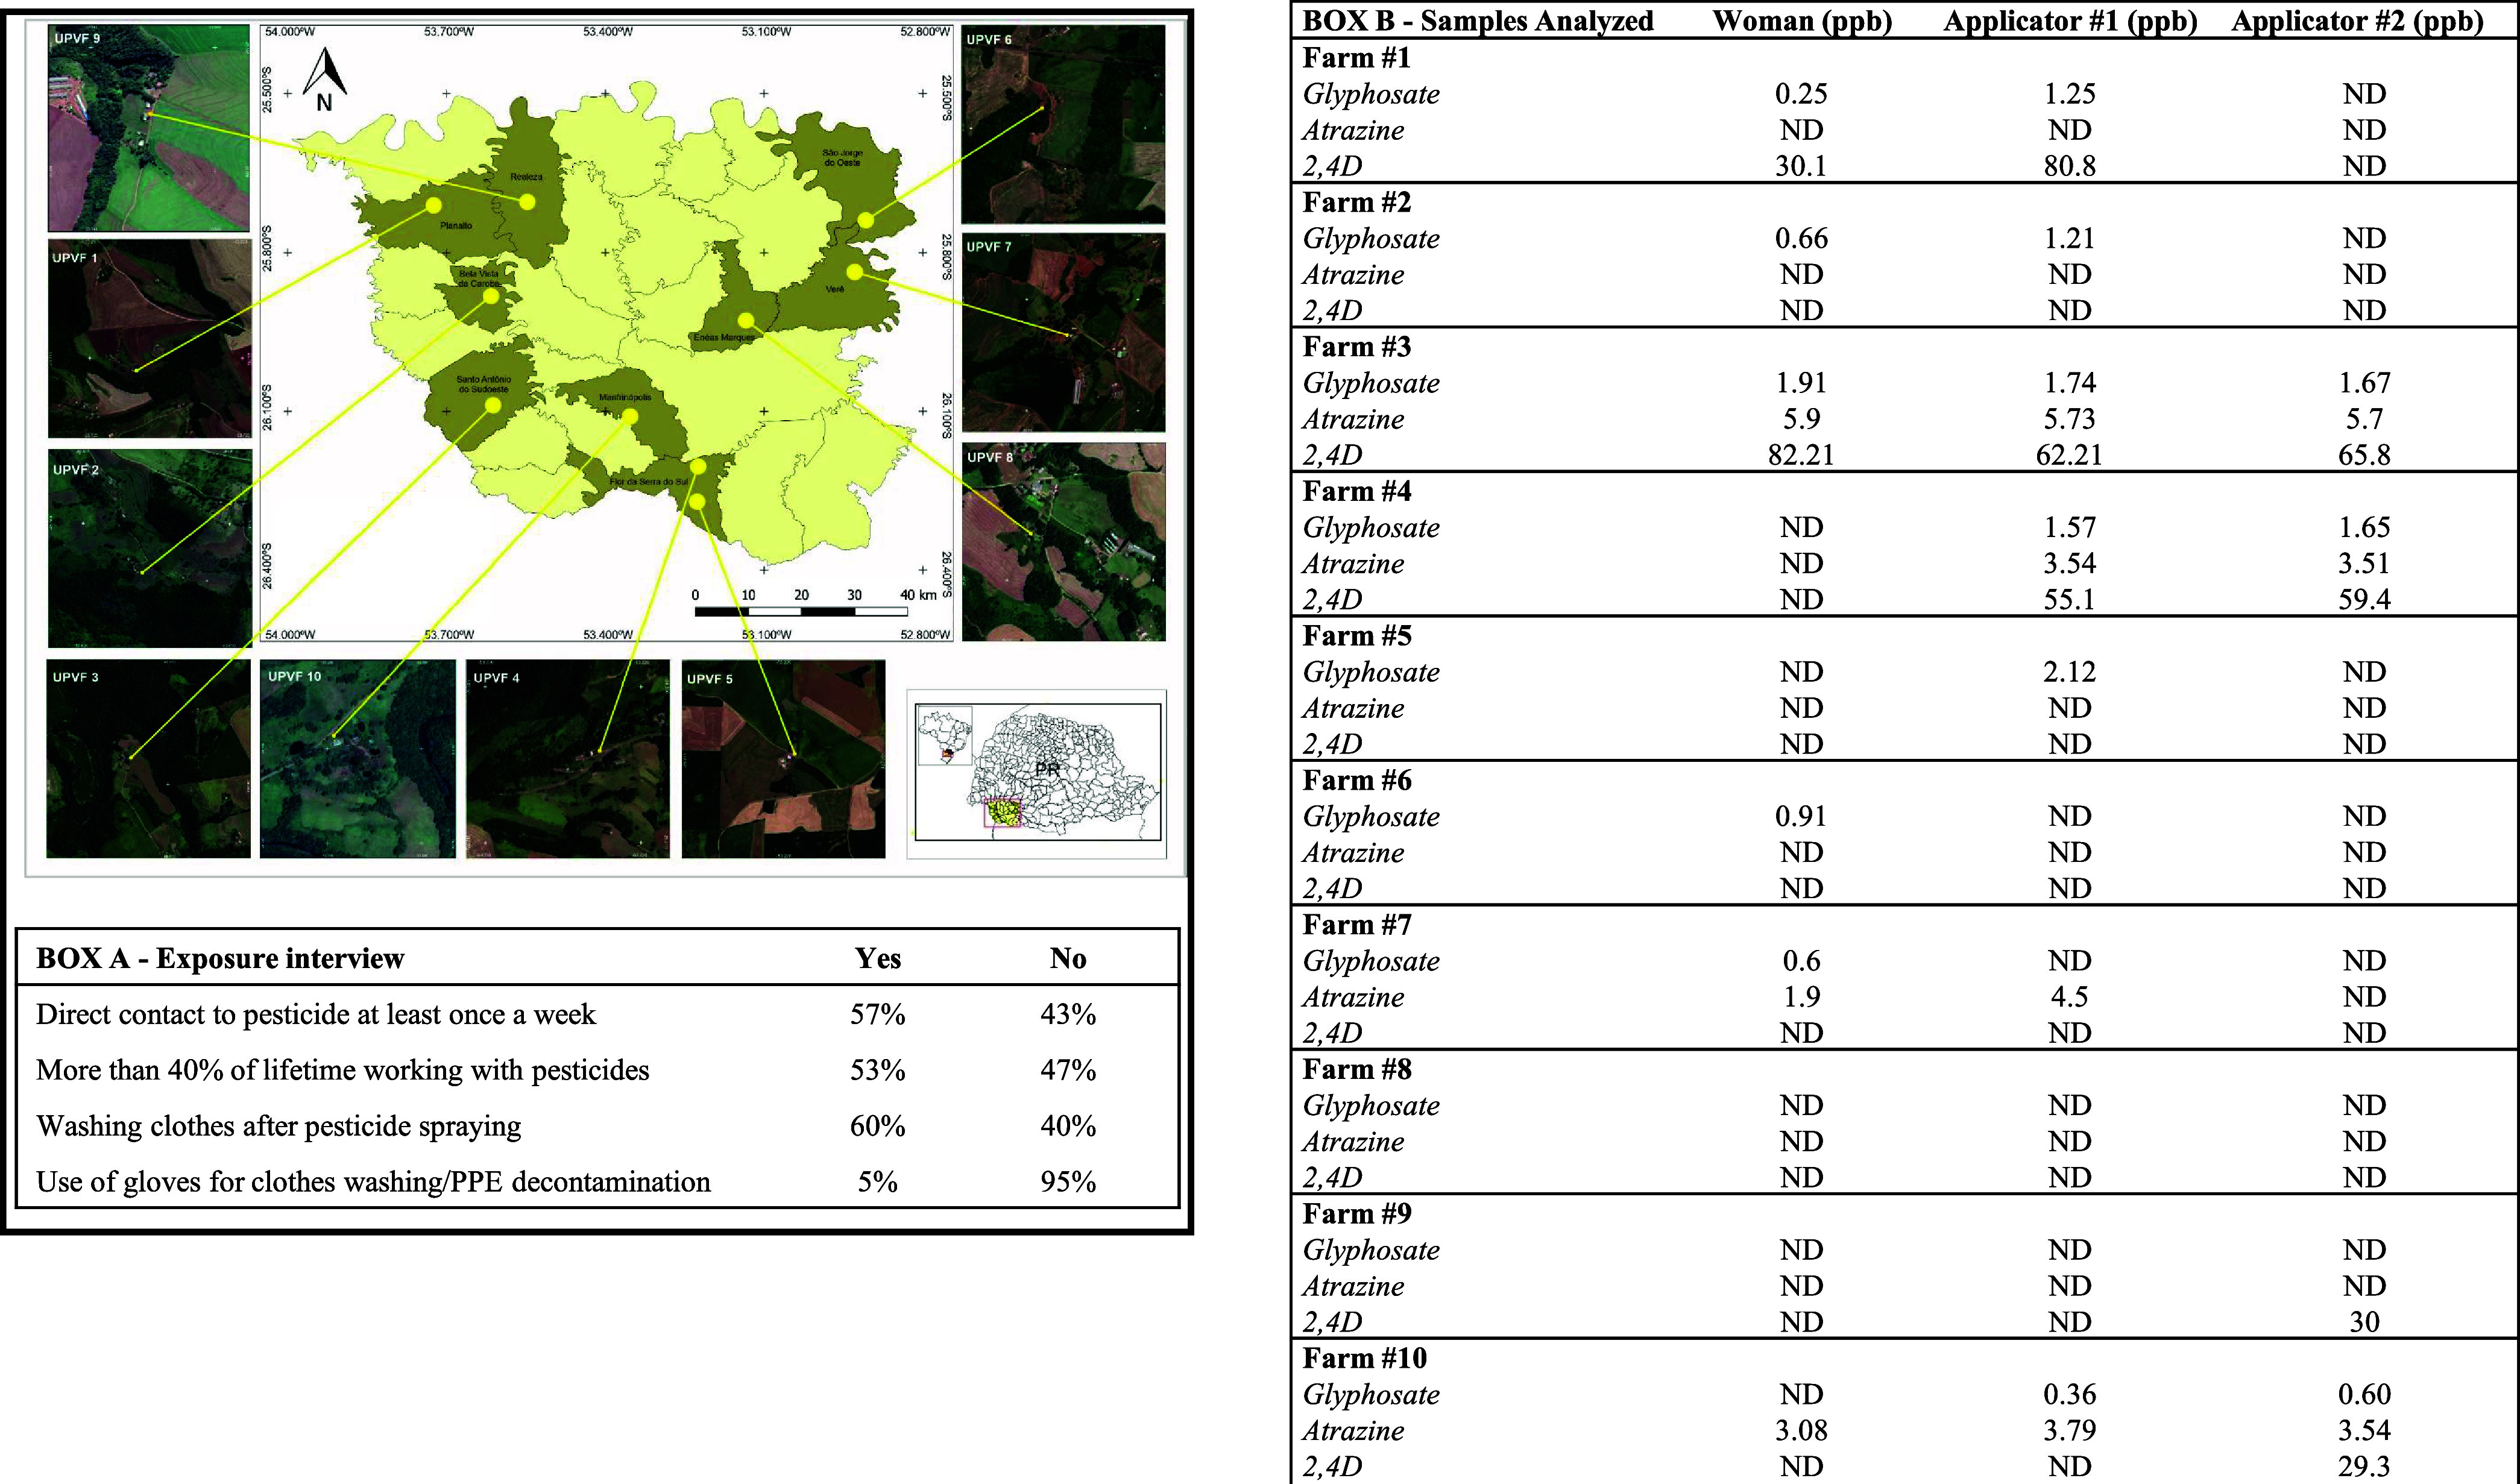The height and width of the screenshot is (1484, 2520).
Task: Click the 'Farm #8' row heading
Action: pyautogui.click(x=1356, y=1070)
